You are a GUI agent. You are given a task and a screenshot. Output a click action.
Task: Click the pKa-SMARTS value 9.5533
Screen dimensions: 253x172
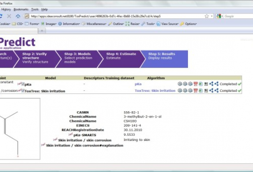129,134
